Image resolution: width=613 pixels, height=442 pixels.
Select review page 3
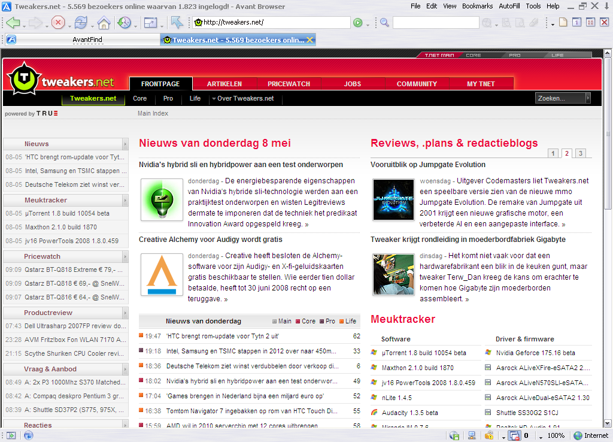pyautogui.click(x=581, y=153)
